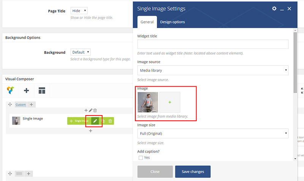Open the Background Default dropdown
This screenshot has height=181, width=304.
[81, 52]
